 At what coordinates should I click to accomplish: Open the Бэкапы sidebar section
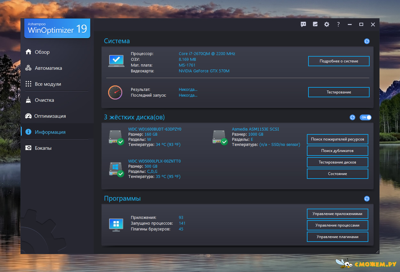coord(57,148)
